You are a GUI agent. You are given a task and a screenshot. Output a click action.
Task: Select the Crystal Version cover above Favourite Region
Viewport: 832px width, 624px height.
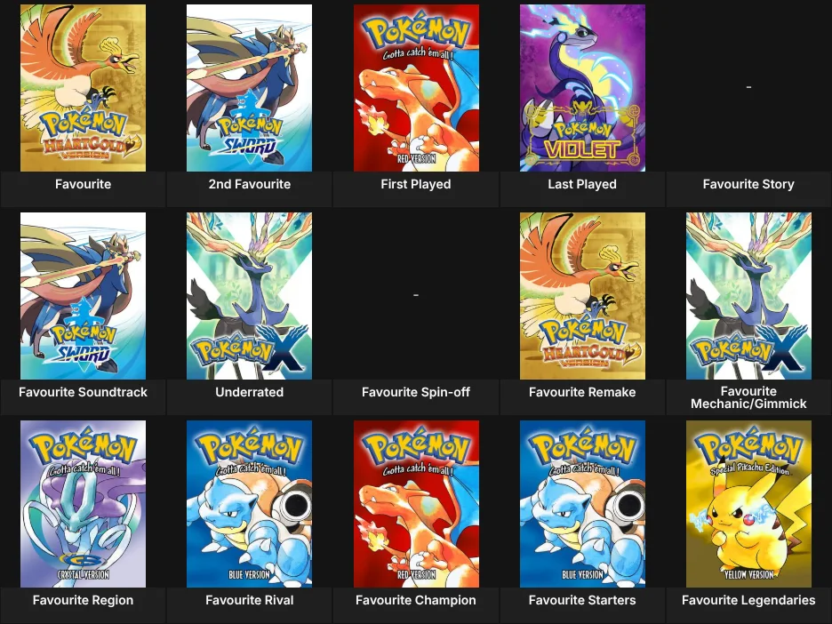83,504
